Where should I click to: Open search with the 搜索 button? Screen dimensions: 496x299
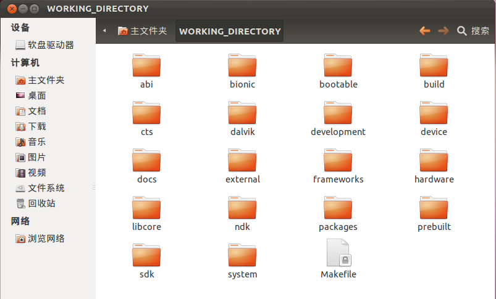click(473, 31)
